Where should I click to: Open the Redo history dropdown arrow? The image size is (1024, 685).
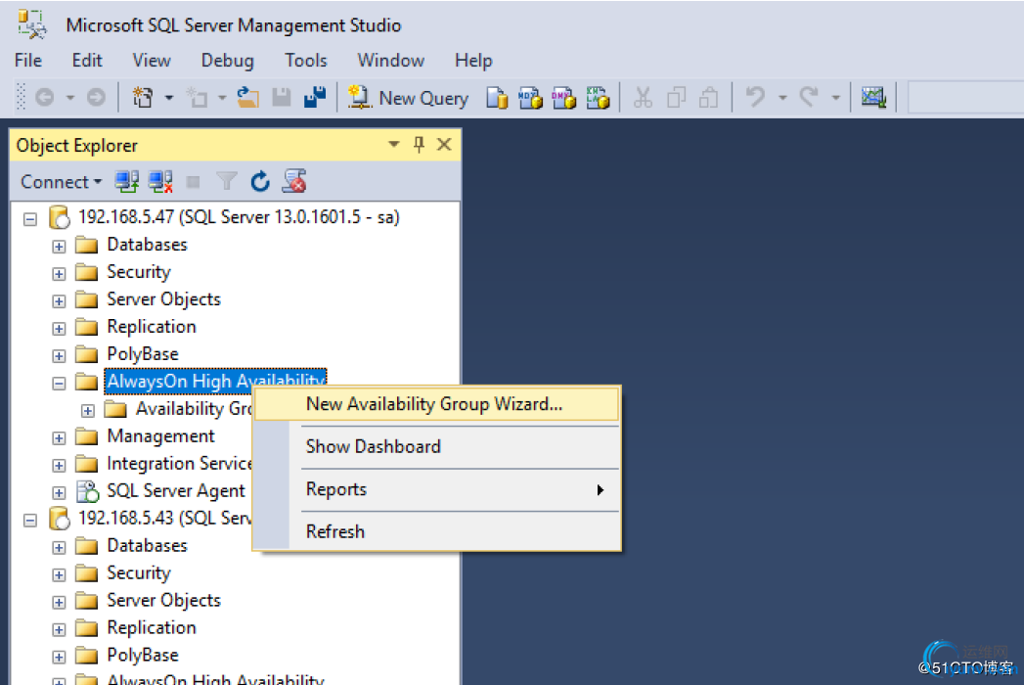point(836,98)
